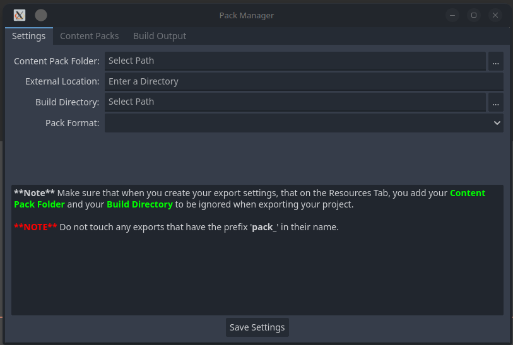This screenshot has width=513, height=345.
Task: Open the Build Output tab
Action: [160, 36]
